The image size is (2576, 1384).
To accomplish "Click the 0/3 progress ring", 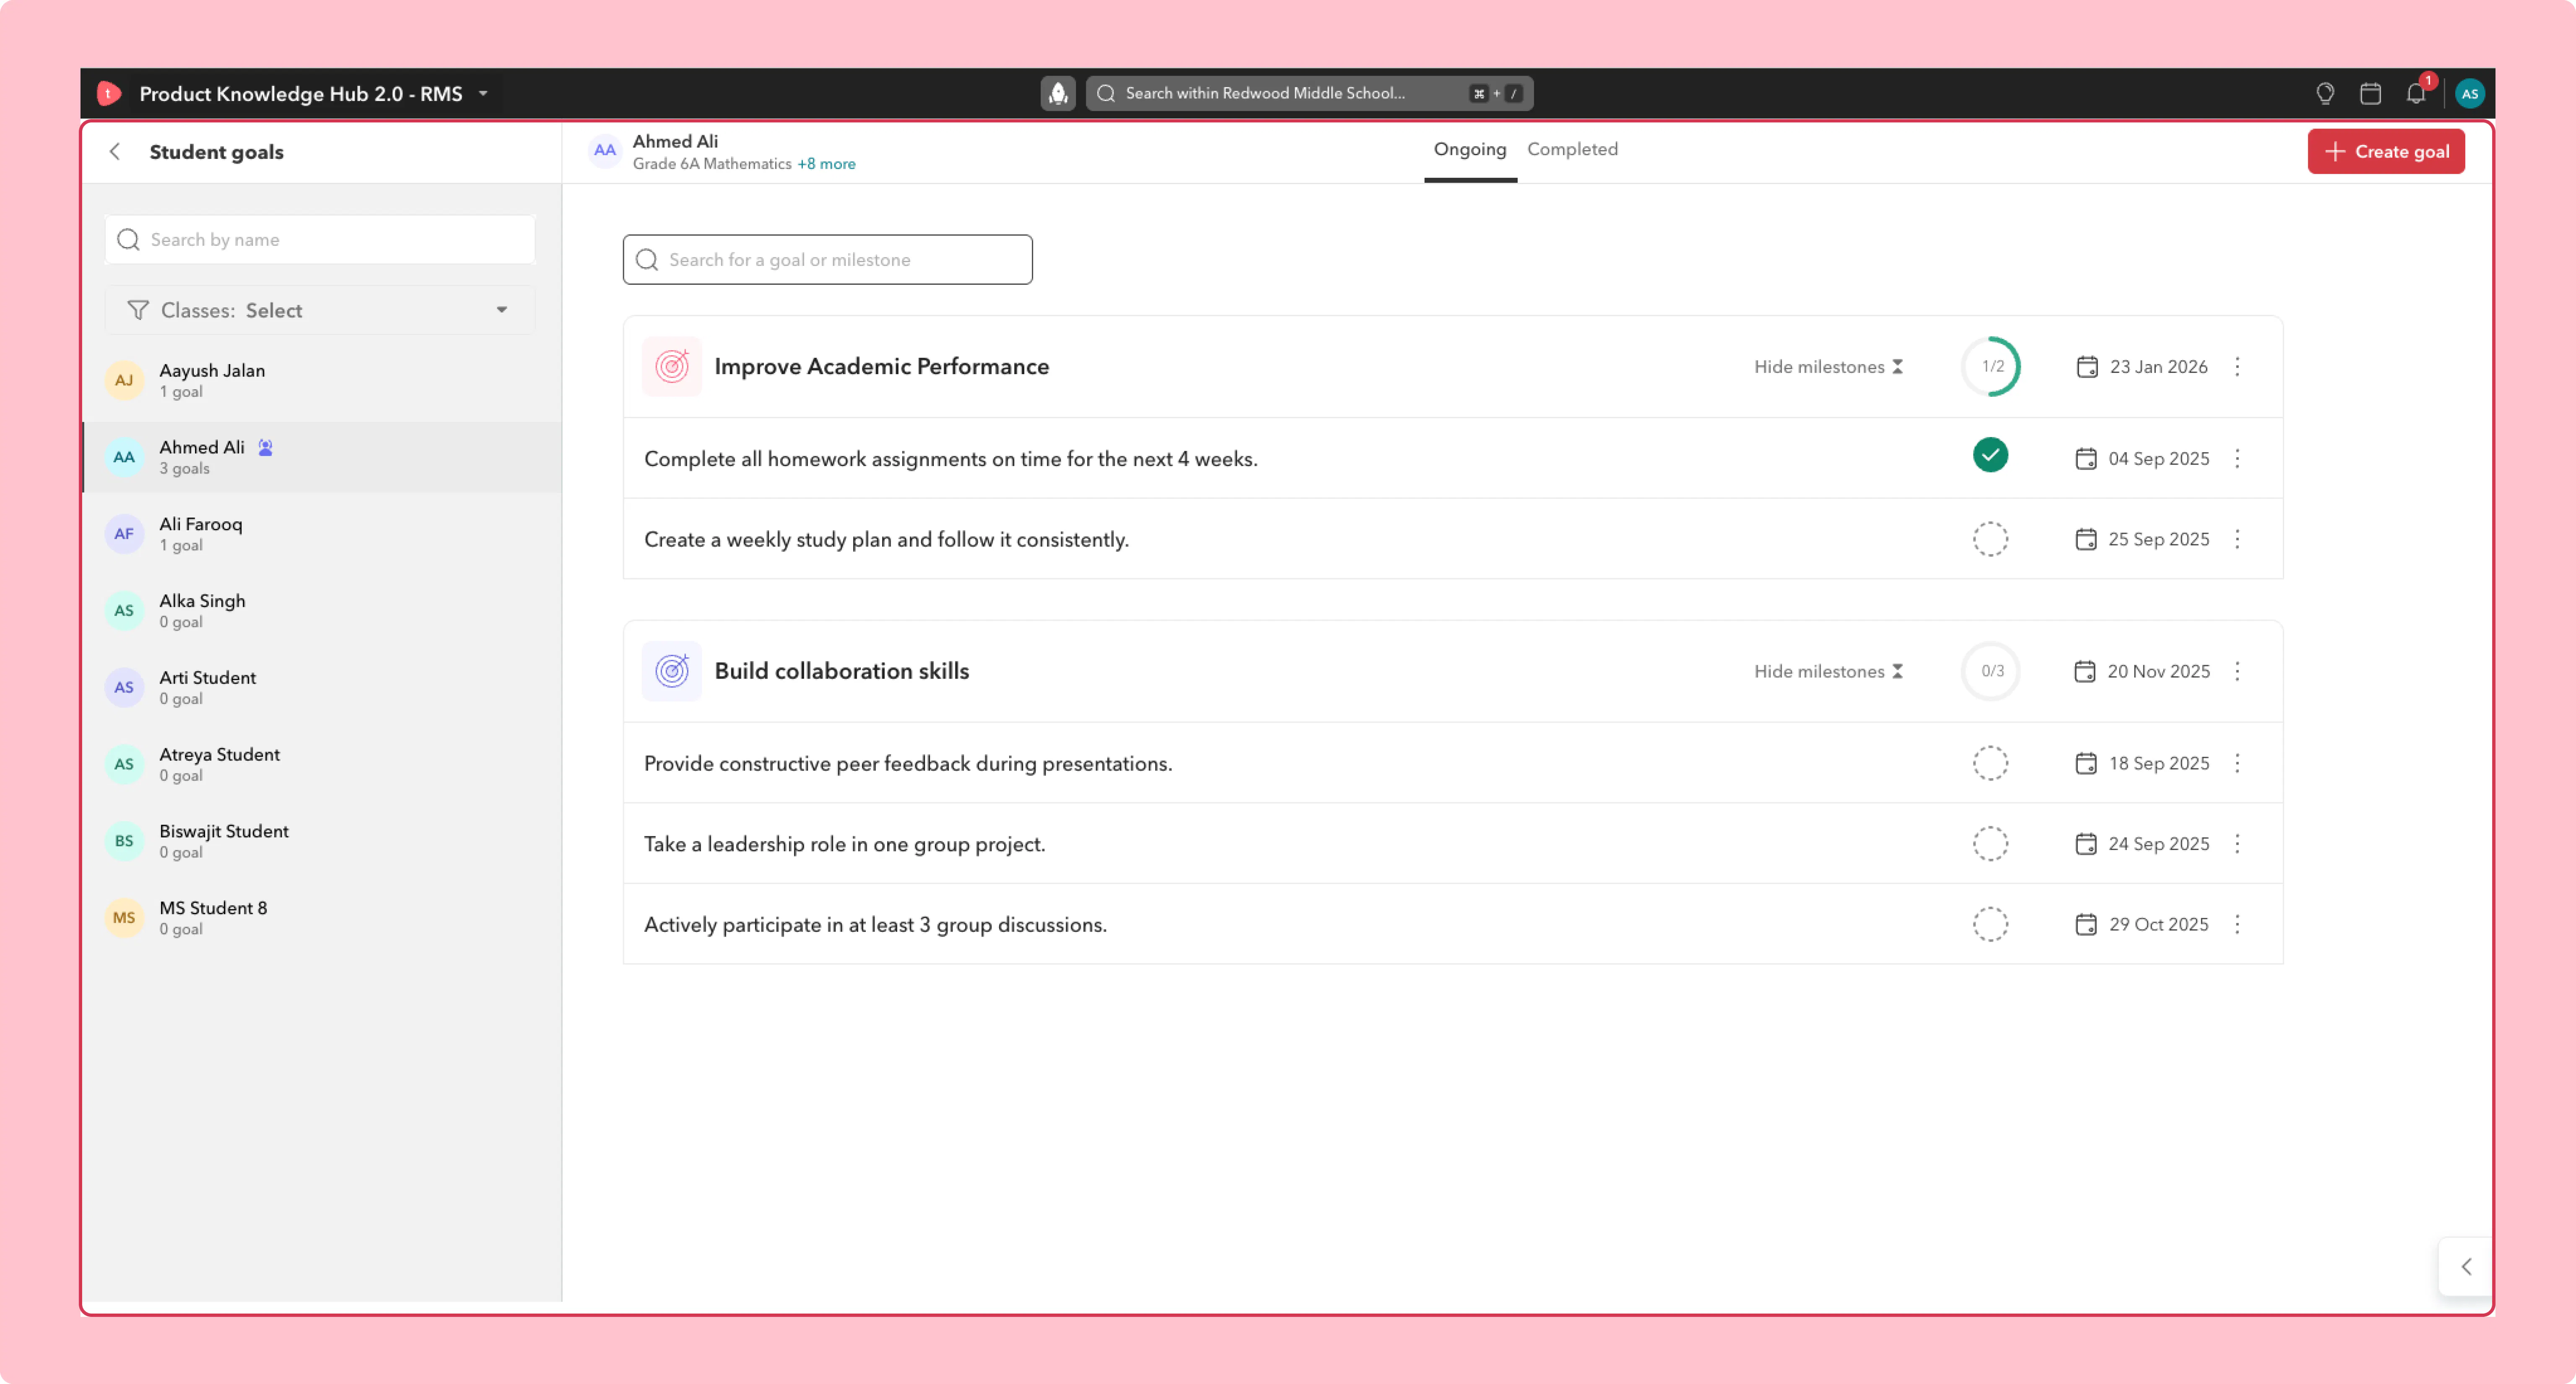I will (1991, 671).
